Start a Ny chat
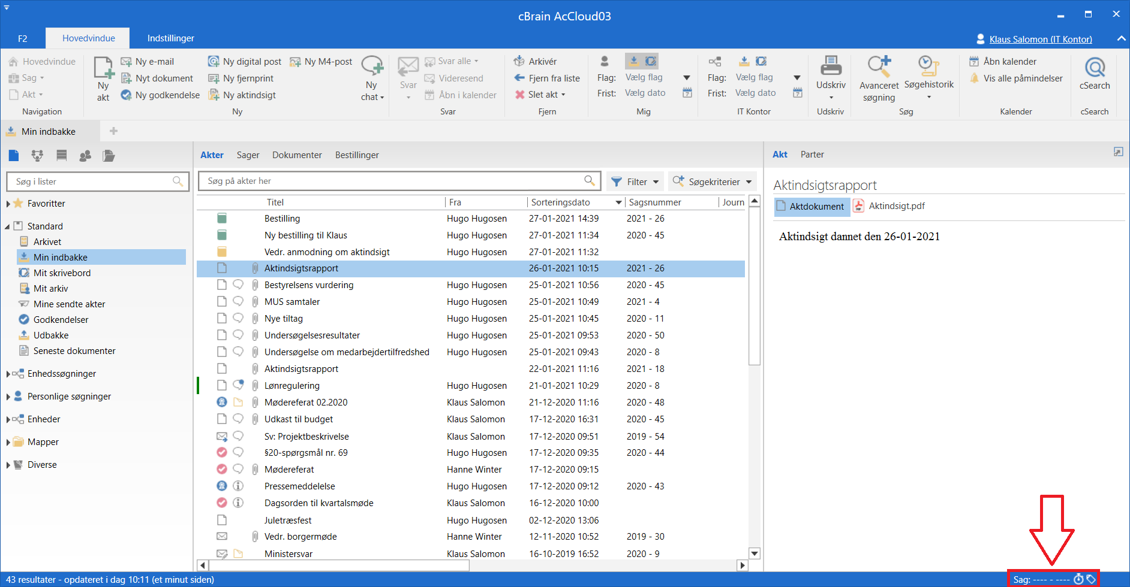 point(372,79)
